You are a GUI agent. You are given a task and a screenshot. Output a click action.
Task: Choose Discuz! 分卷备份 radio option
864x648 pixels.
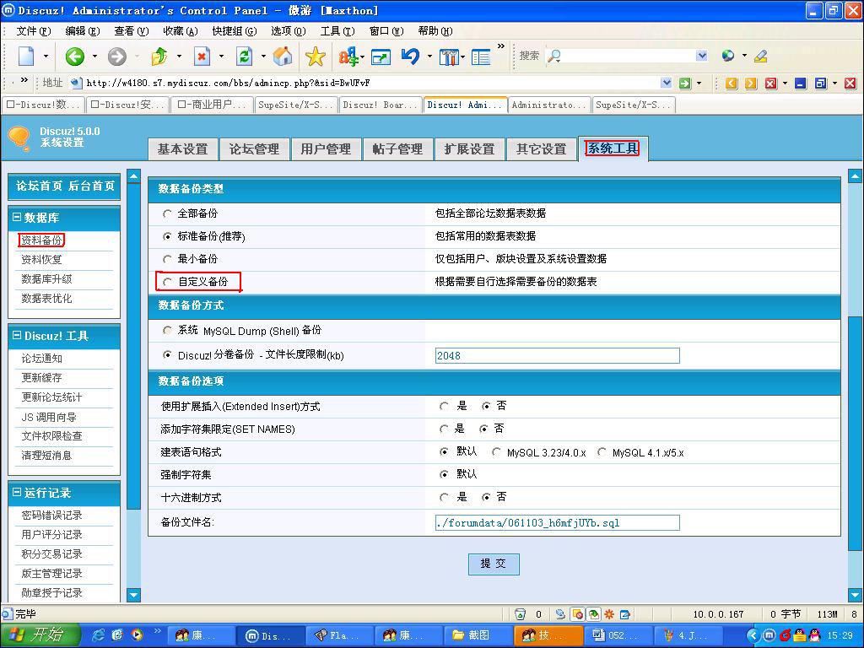click(167, 355)
